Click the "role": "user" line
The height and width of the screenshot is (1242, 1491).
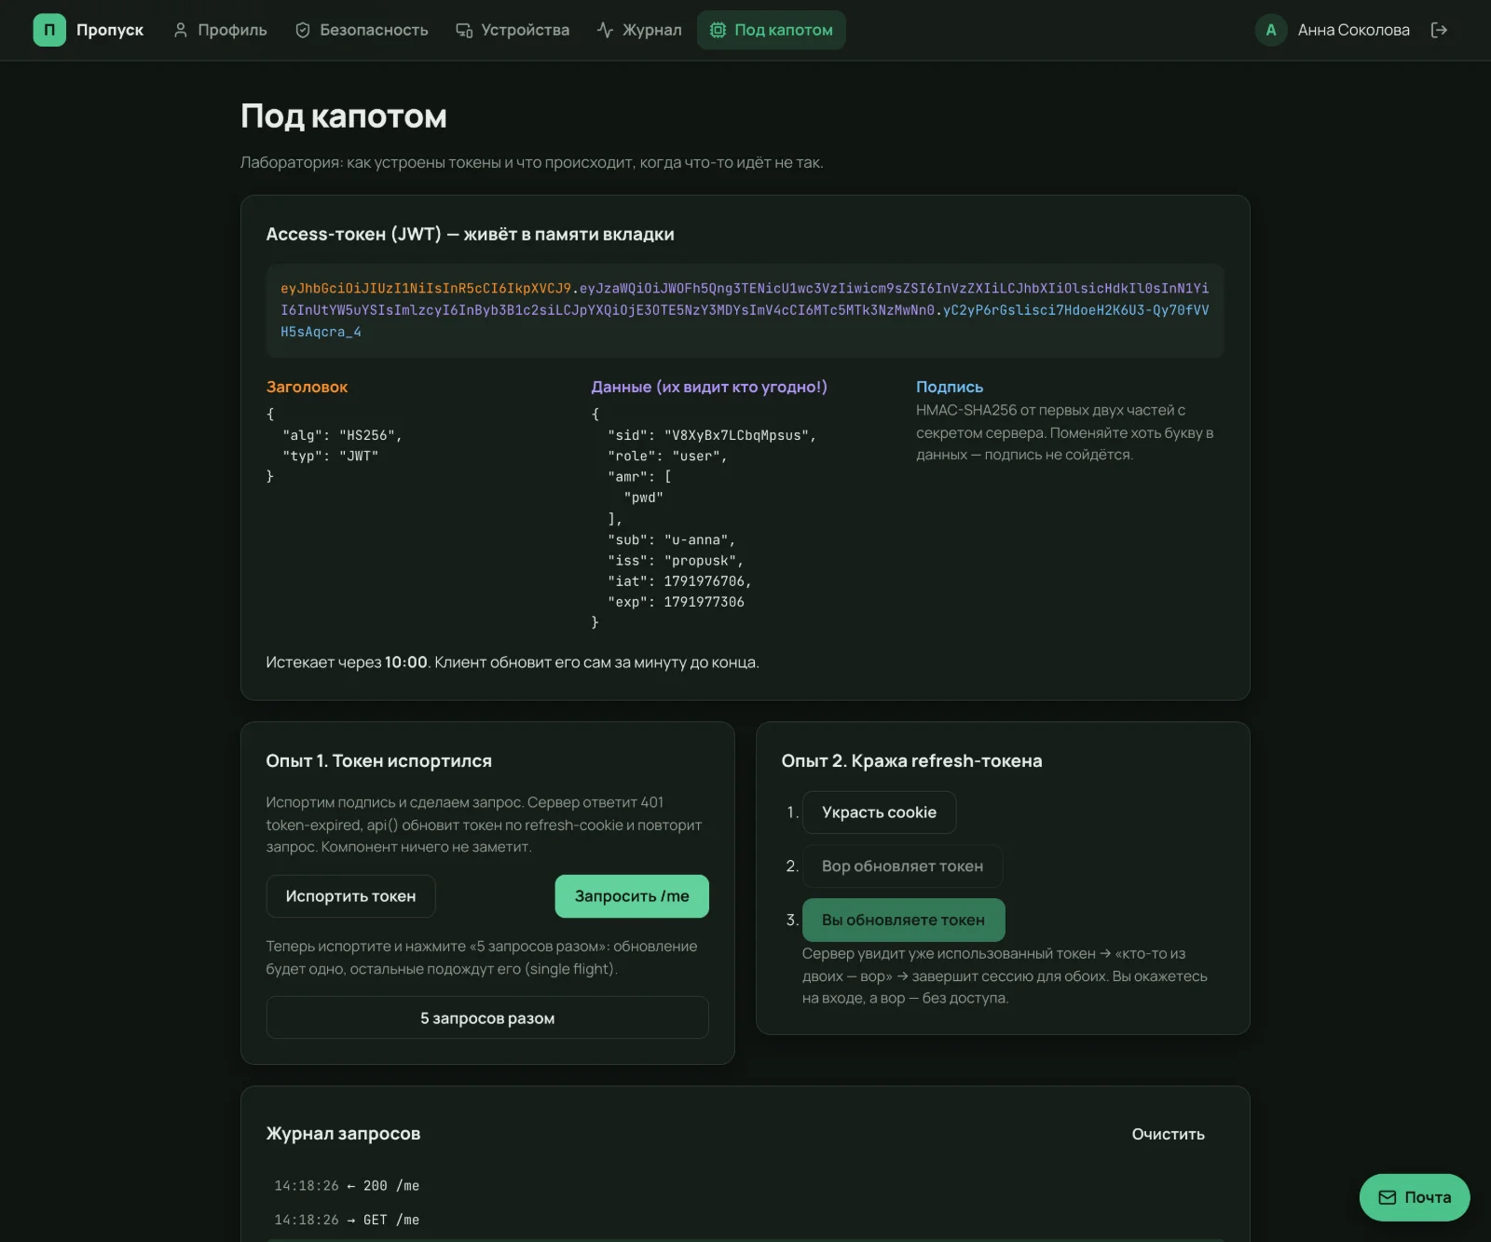pos(667,456)
